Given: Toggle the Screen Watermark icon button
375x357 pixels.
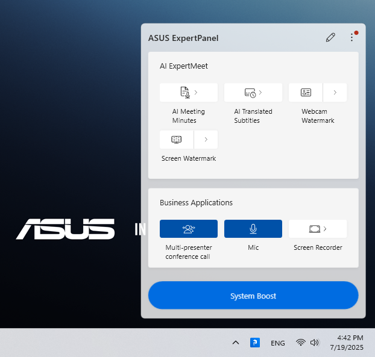Looking at the screenshot, I should 177,140.
